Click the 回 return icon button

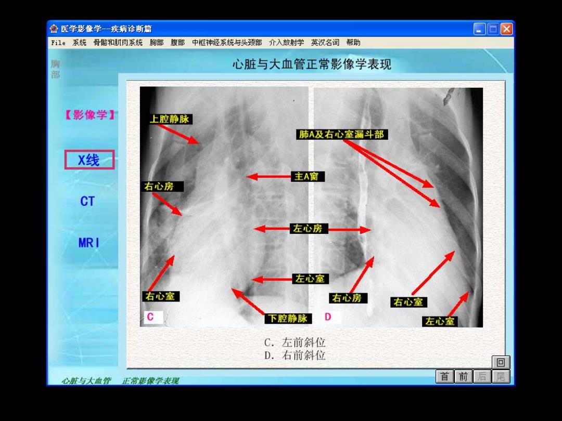click(x=501, y=362)
